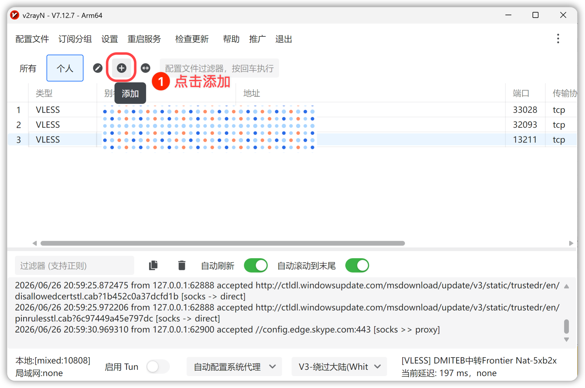The image size is (585, 388).
Task: Open the 配置文件 menu
Action: 32,39
